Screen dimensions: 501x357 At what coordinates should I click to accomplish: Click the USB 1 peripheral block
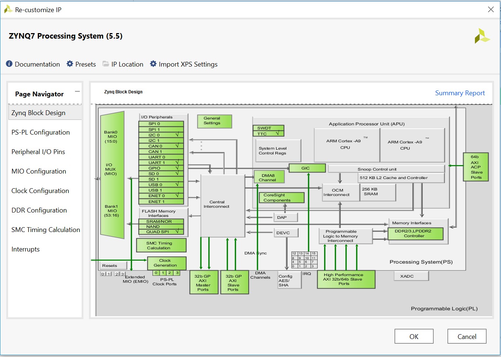pyautogui.click(x=161, y=190)
